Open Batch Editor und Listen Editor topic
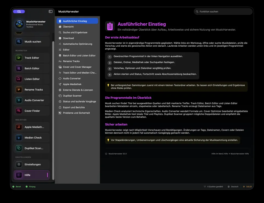The image size is (264, 203). point(77,55)
